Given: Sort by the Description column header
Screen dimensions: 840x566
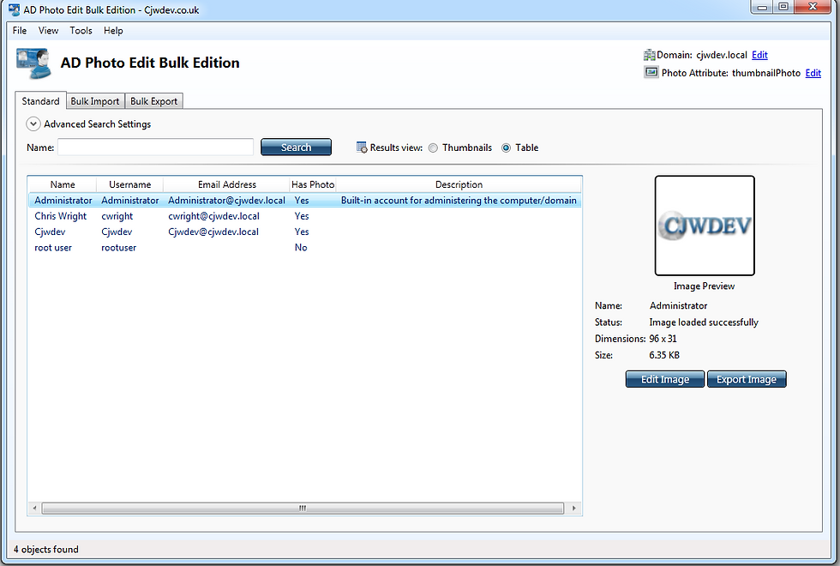Looking at the screenshot, I should pos(459,184).
